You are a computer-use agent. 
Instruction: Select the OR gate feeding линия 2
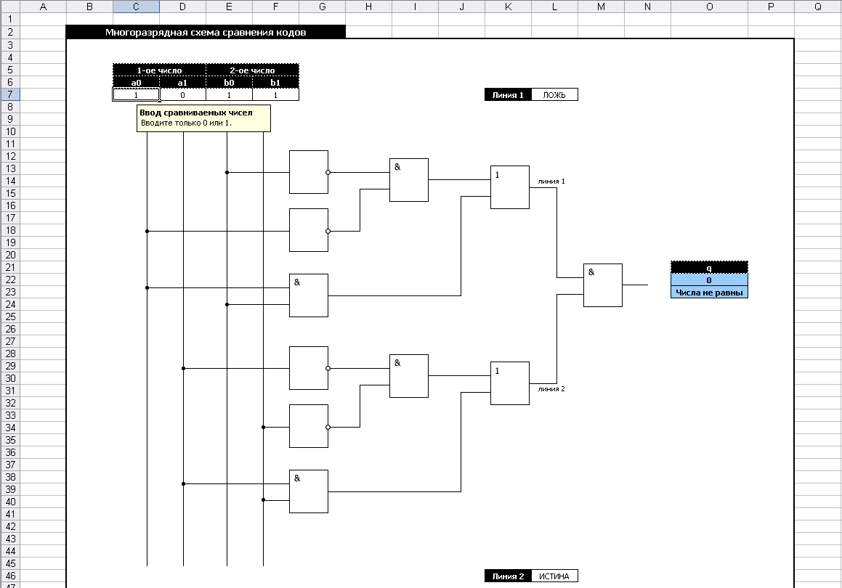[x=509, y=383]
